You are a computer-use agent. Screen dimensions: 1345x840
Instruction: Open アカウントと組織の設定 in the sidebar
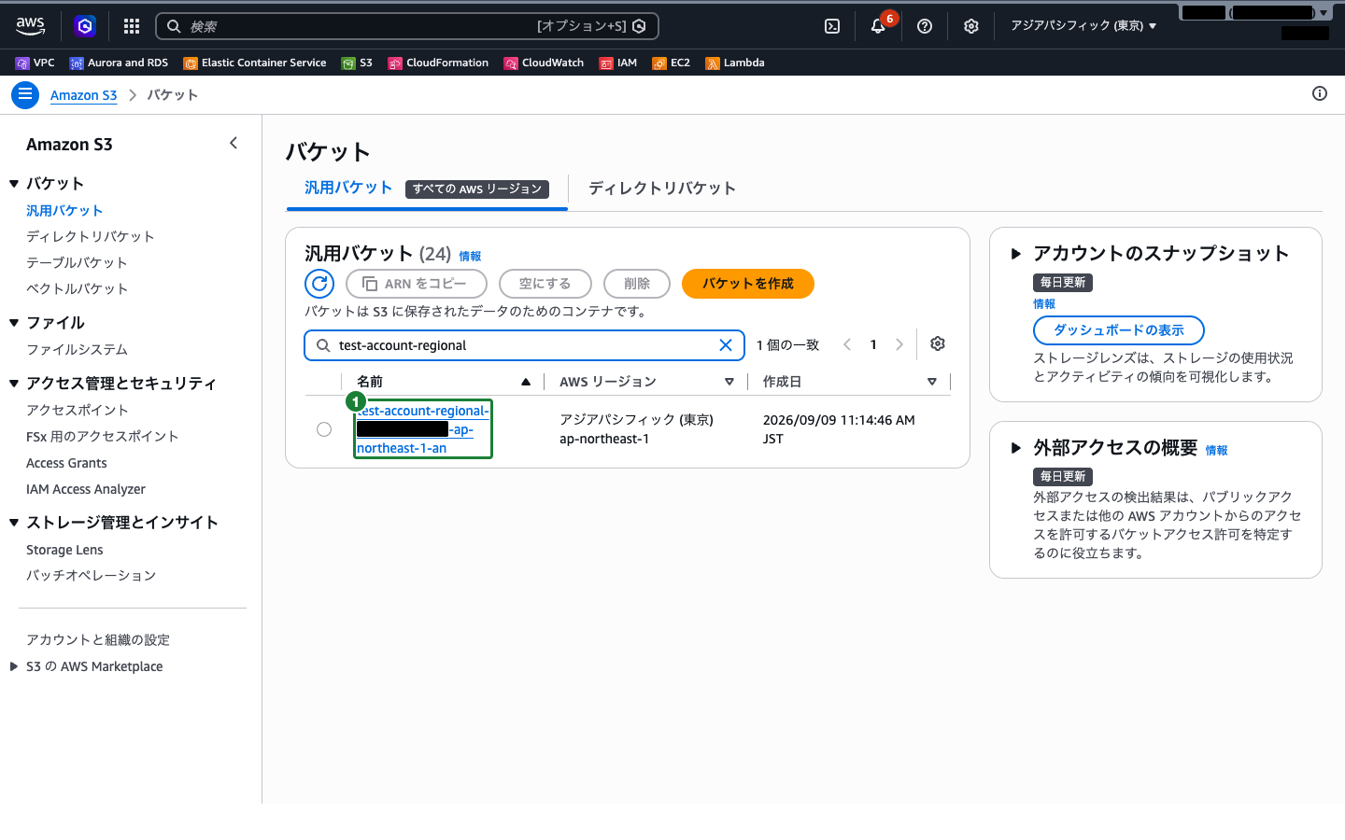pyautogui.click(x=98, y=640)
